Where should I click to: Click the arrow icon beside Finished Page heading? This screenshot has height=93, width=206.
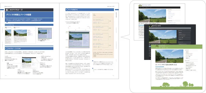(x=6, y=25)
